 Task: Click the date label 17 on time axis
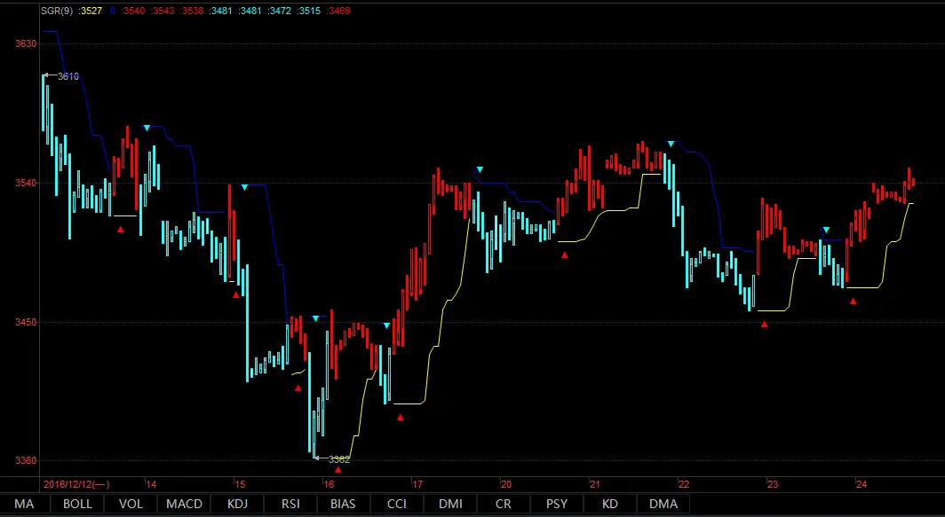coord(417,484)
